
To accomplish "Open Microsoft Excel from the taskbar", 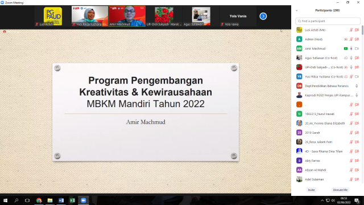I will (x=72, y=200).
